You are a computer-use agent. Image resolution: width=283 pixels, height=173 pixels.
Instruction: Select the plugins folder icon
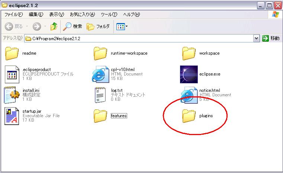tap(189, 116)
